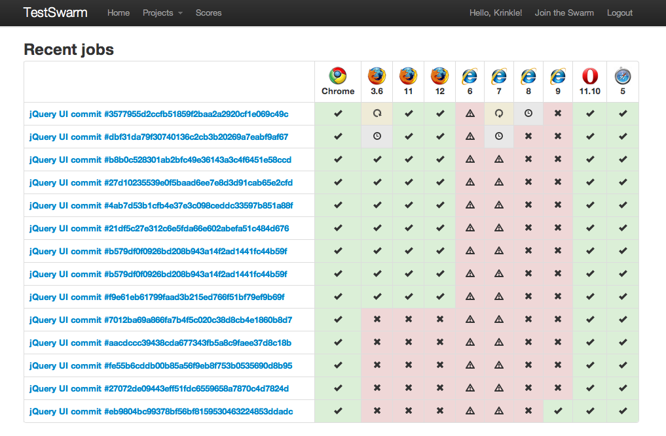666x436 pixels.
Task: Open jQuery UI commit #27072de09443 job
Action: coord(159,389)
